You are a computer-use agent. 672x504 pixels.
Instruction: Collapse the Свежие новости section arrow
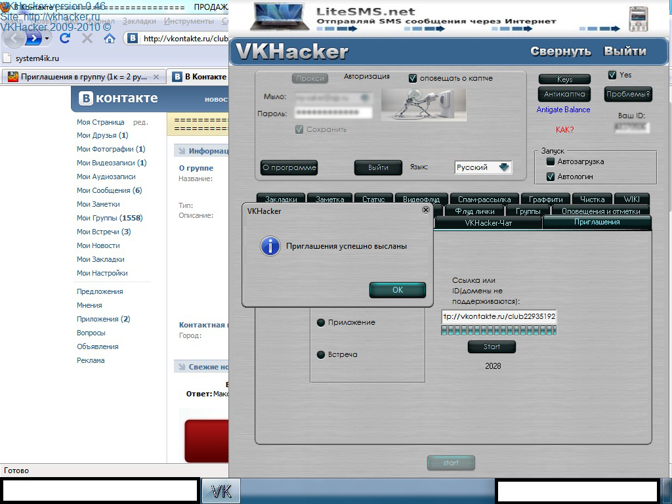click(182, 367)
